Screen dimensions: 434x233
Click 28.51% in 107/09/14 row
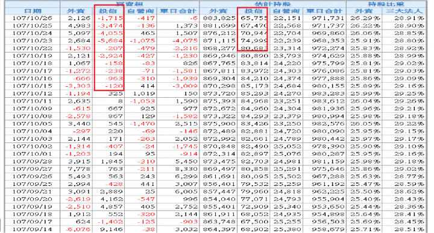click(409, 229)
